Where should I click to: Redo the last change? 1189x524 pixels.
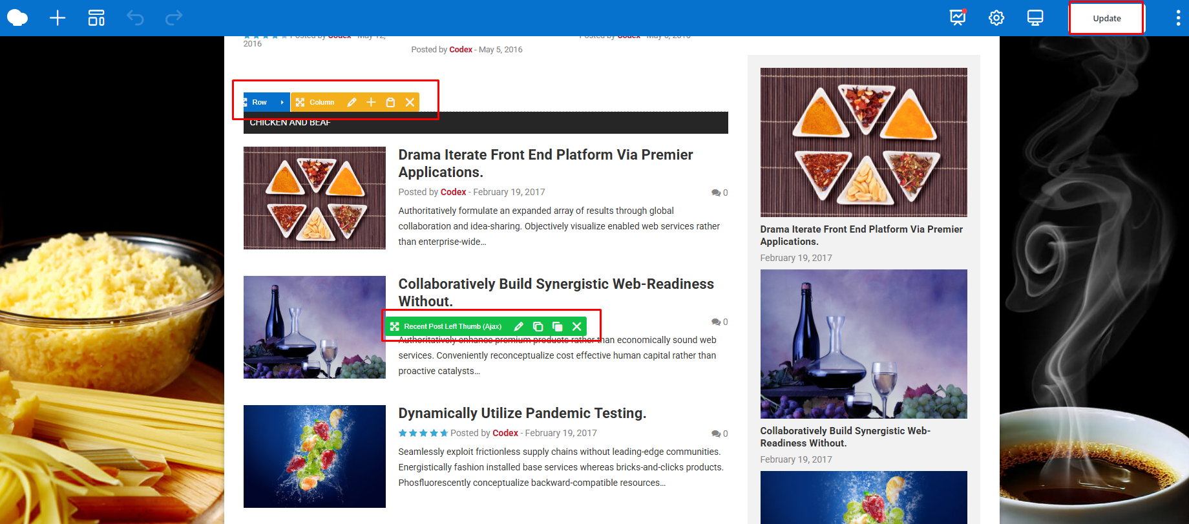[174, 18]
